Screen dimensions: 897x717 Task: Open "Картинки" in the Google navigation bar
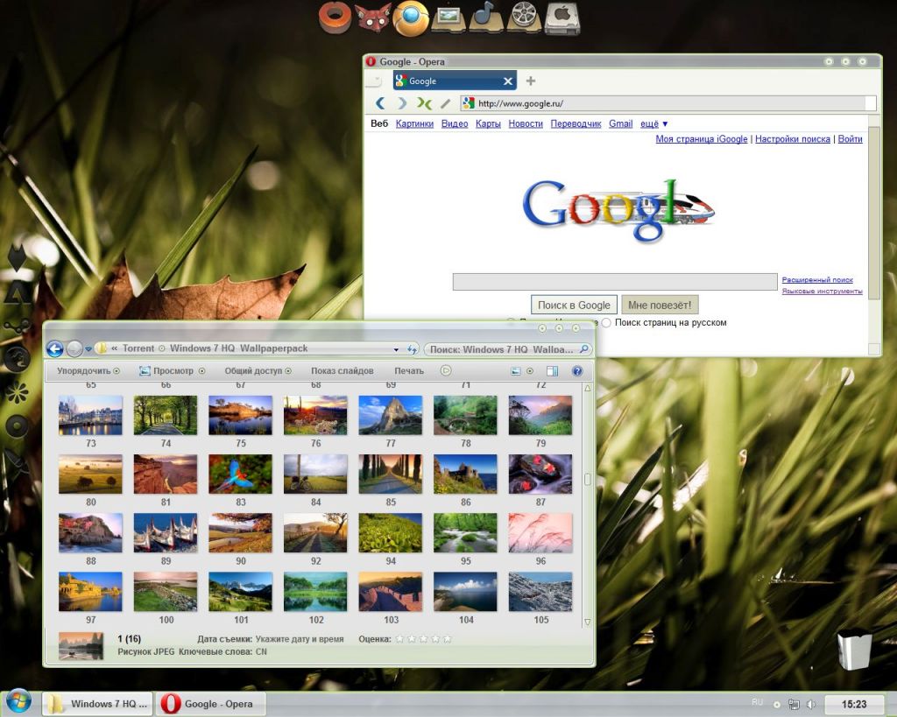[x=414, y=124]
